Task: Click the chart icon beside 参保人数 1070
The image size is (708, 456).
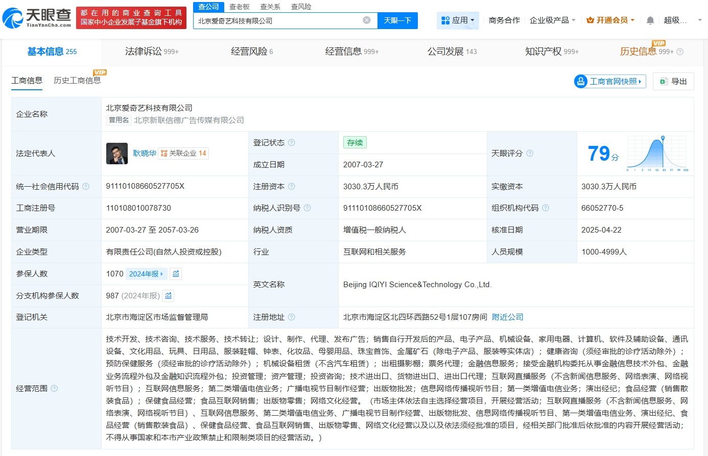Action: (175, 274)
